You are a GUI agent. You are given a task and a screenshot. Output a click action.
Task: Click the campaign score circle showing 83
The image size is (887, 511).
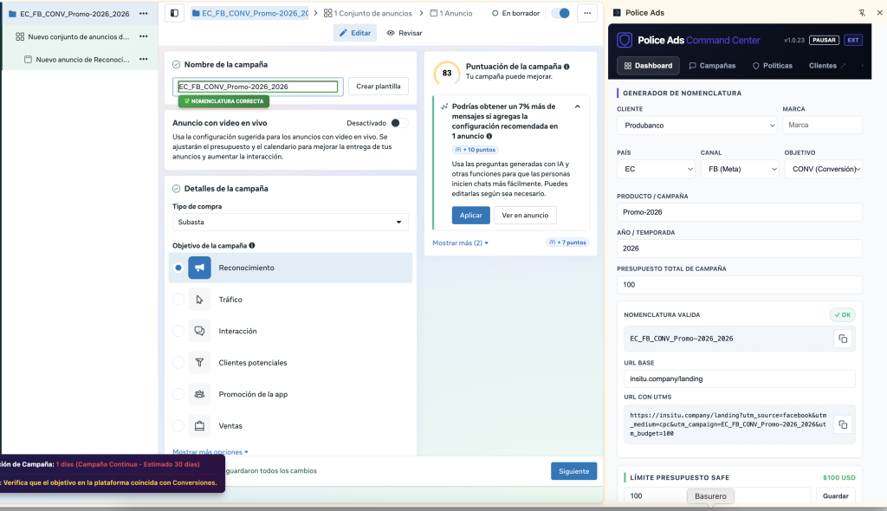pyautogui.click(x=447, y=73)
